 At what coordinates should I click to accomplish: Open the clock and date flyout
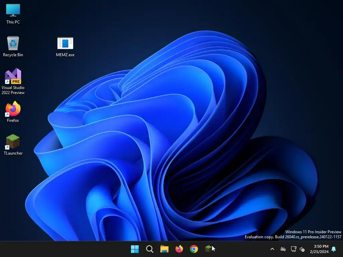[319, 249]
